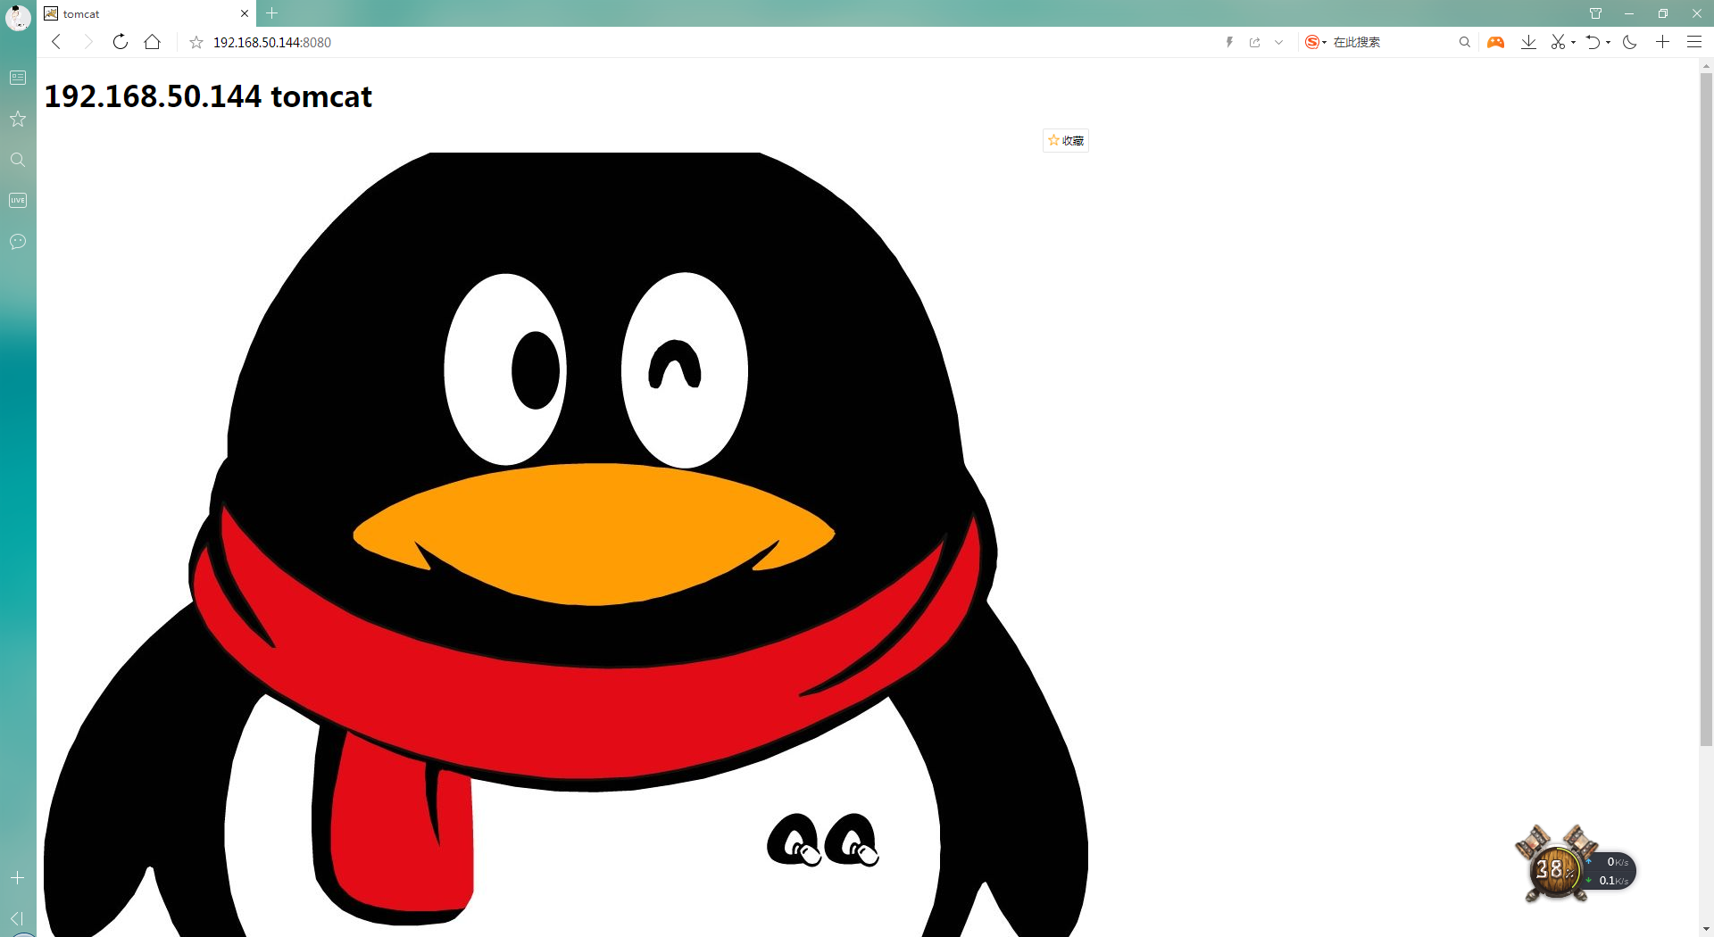Click the undo closed tab icon
1714x937 pixels.
tap(1593, 42)
